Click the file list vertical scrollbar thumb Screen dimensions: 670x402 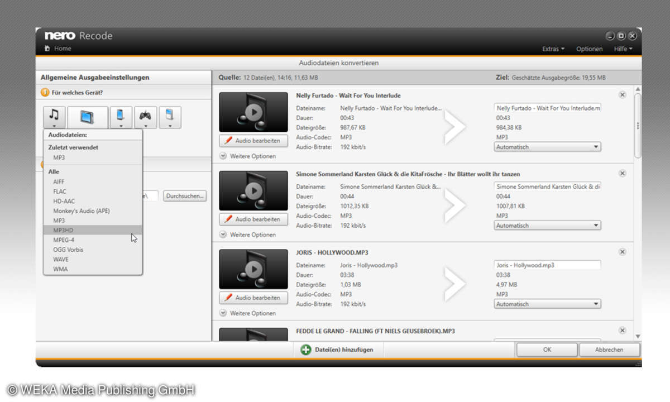pos(638,126)
